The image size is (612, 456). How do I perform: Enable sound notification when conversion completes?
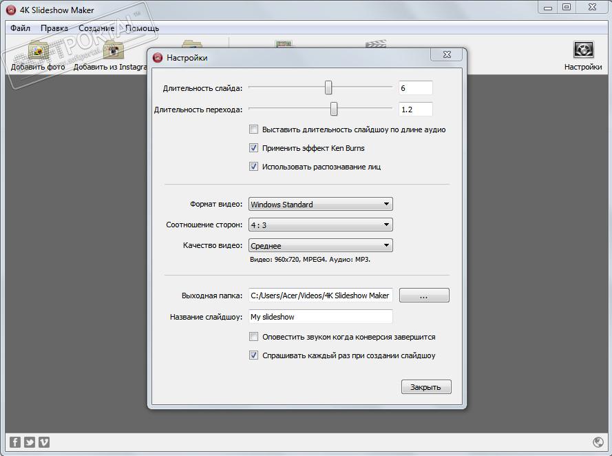254,337
